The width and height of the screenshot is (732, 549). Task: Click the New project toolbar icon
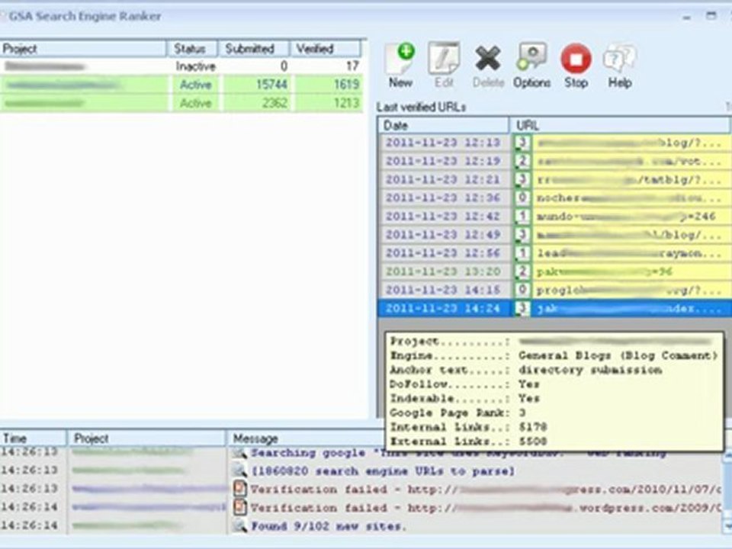400,66
